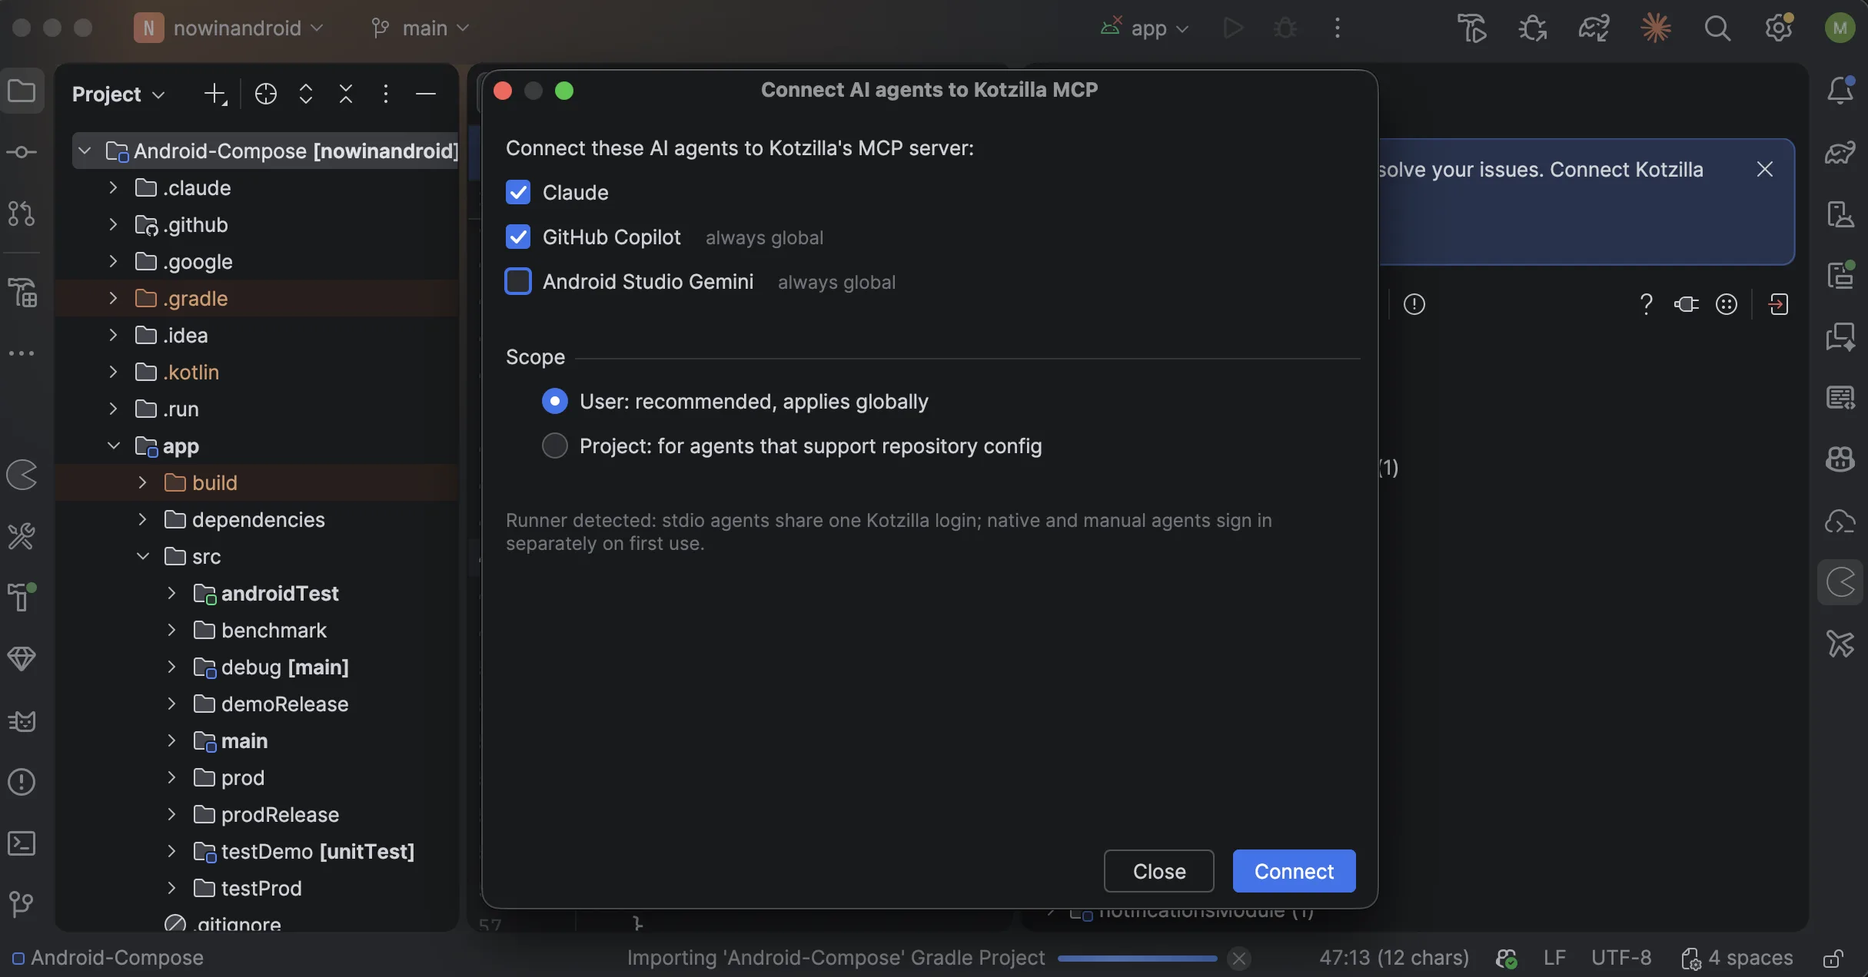The image size is (1868, 977).
Task: Open the Project tool window icon
Action: [22, 91]
